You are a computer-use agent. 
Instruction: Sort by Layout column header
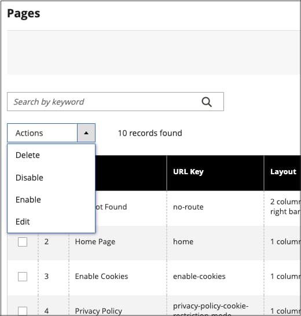click(282, 173)
